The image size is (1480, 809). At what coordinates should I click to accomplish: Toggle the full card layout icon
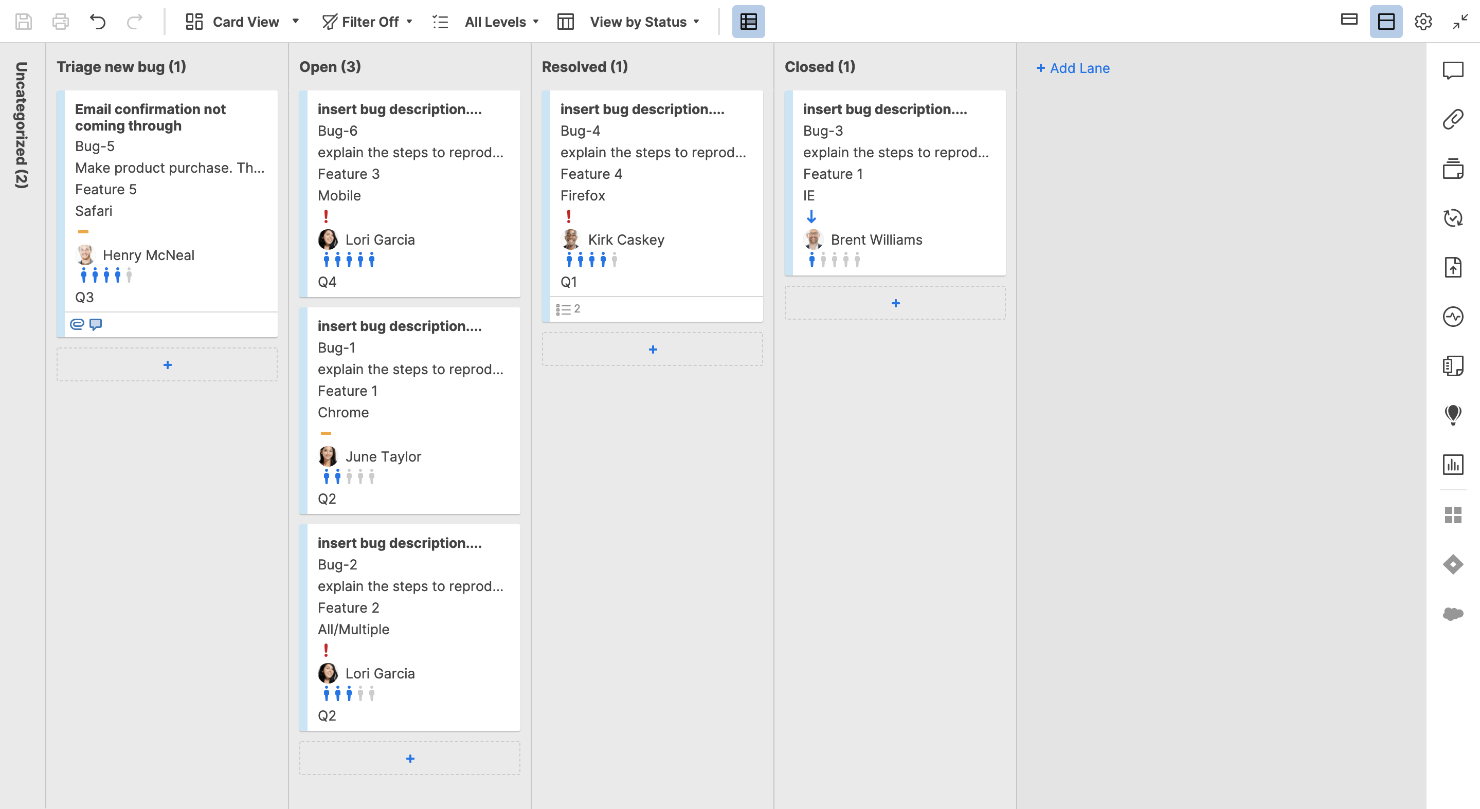[1386, 22]
